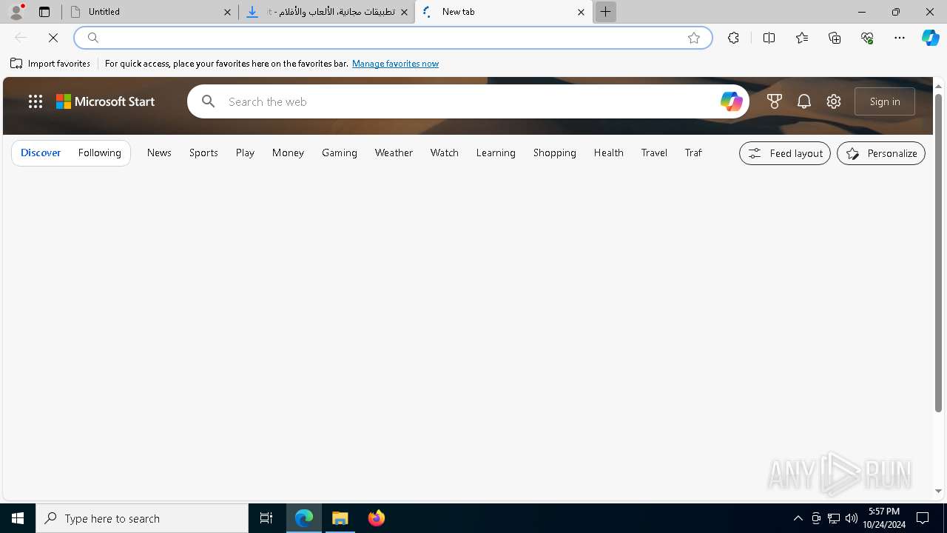This screenshot has height=533, width=947.
Task: Close the Arabic apps download tab
Action: (x=404, y=12)
